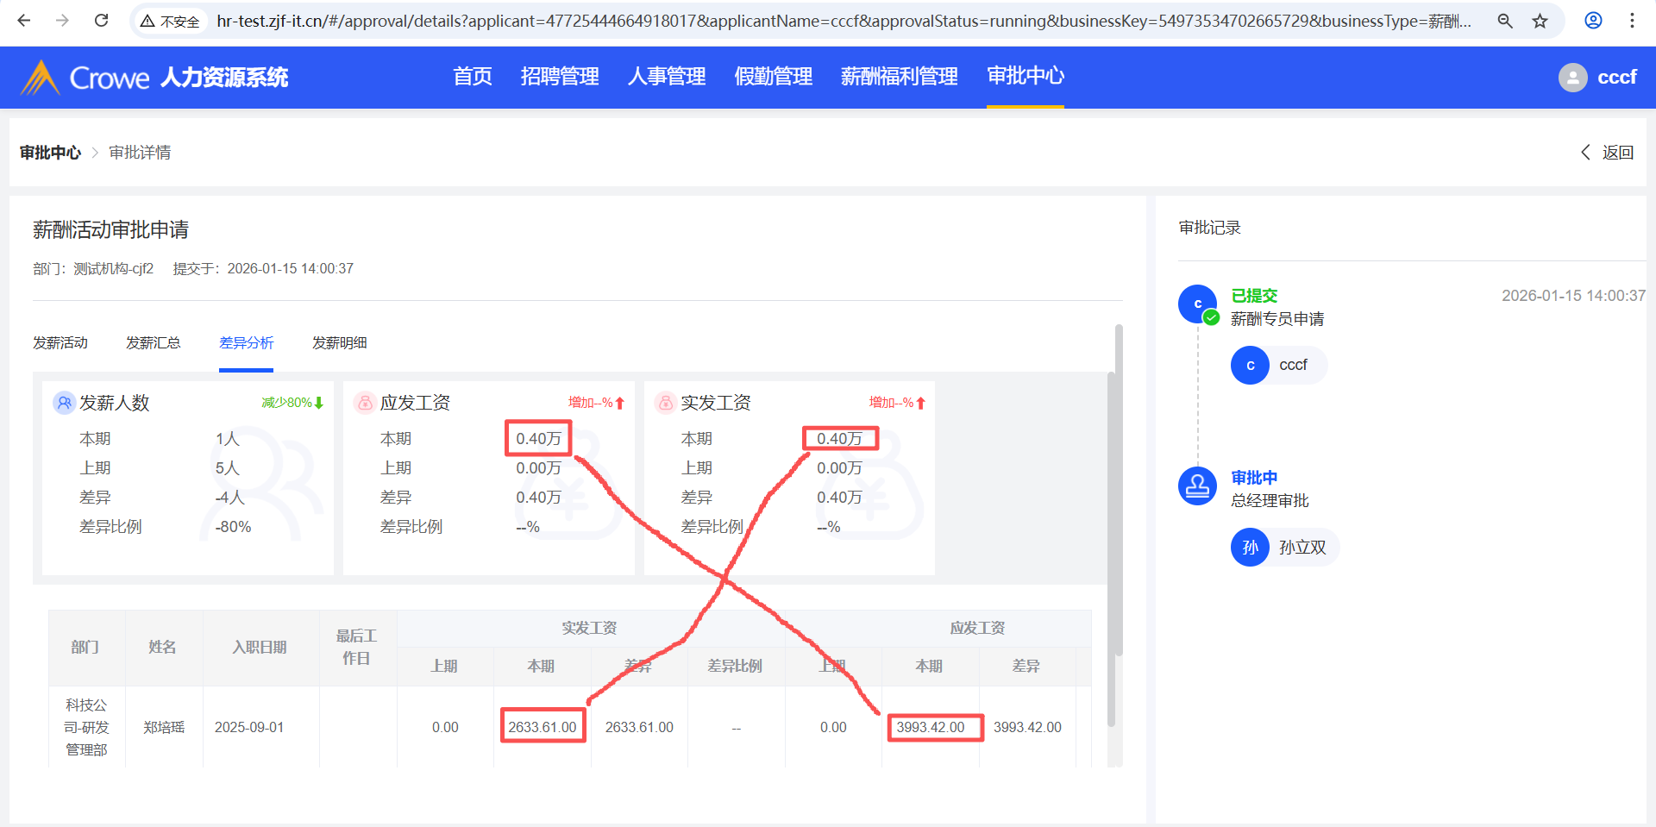
Task: Click the 人力资源系统 title text
Action: click(x=224, y=78)
